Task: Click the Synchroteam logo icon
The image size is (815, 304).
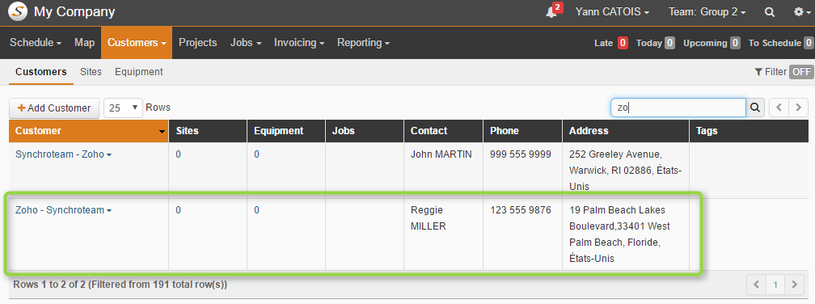Action: click(x=18, y=11)
